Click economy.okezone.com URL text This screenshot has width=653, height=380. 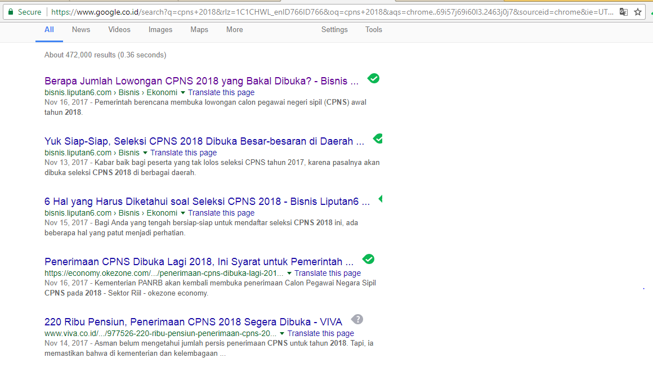(x=164, y=274)
